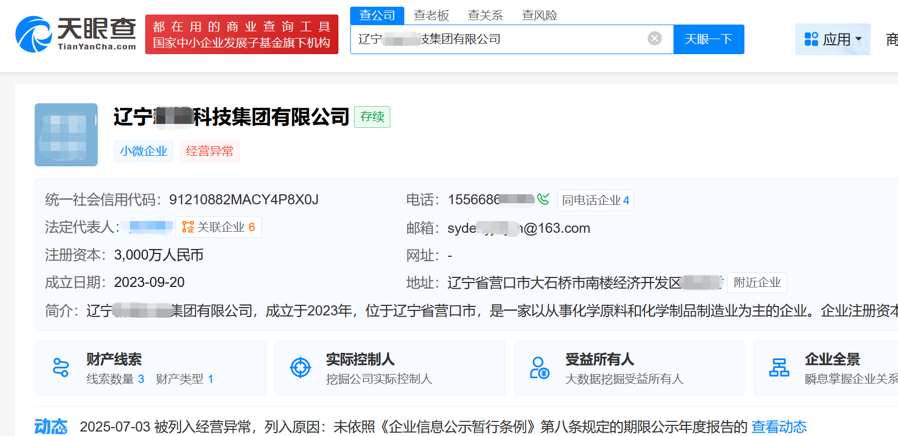Click the TianYanCha logo icon

(34, 34)
